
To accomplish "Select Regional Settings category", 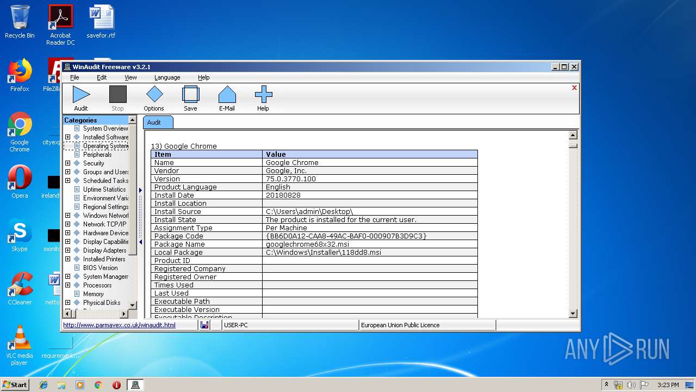I will coord(105,207).
